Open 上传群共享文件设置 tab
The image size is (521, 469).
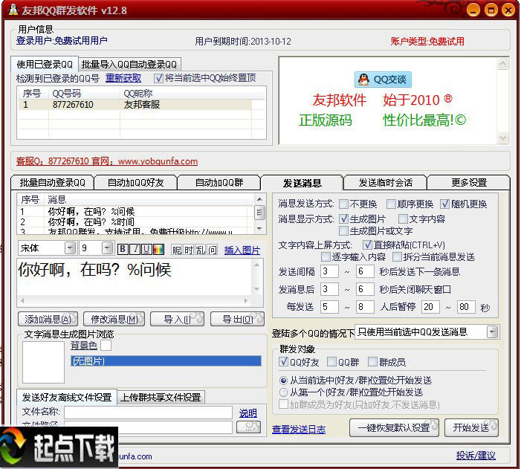pyautogui.click(x=161, y=397)
